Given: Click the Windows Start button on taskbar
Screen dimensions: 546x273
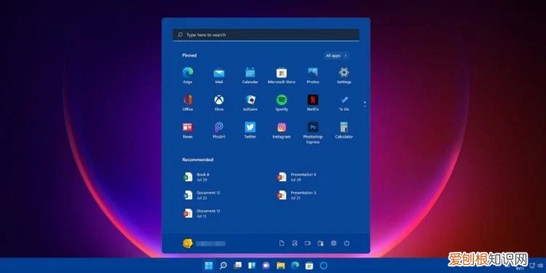Looking at the screenshot, I should coord(209,266).
